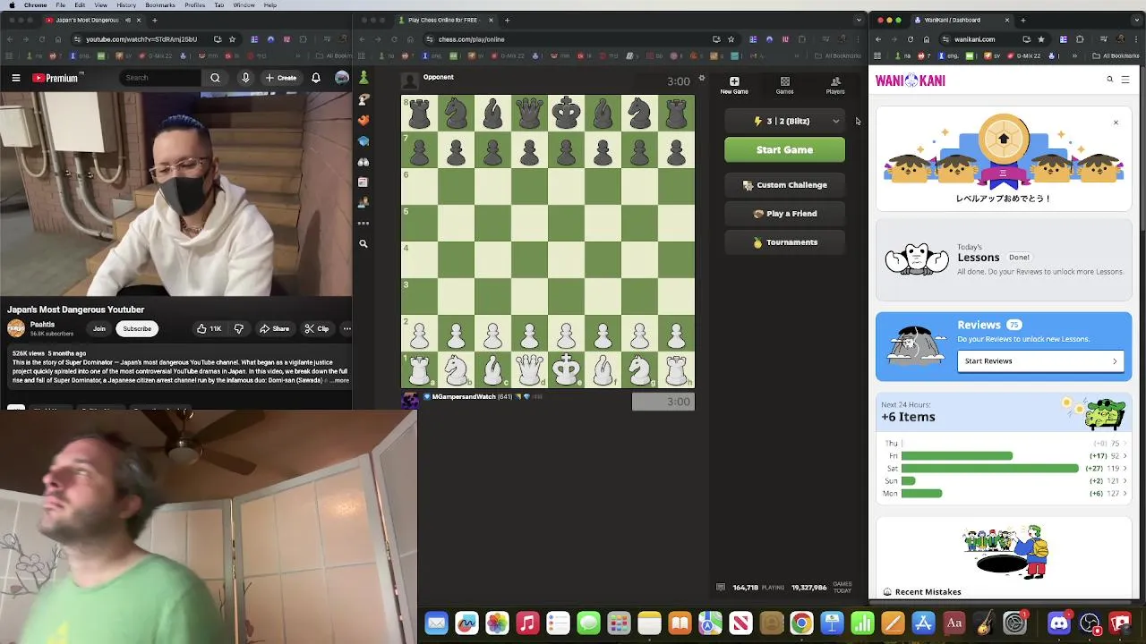
Task: Open OBS from the Dock
Action: (1090, 623)
